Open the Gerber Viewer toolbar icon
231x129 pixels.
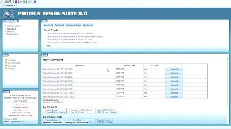pos(23,1)
